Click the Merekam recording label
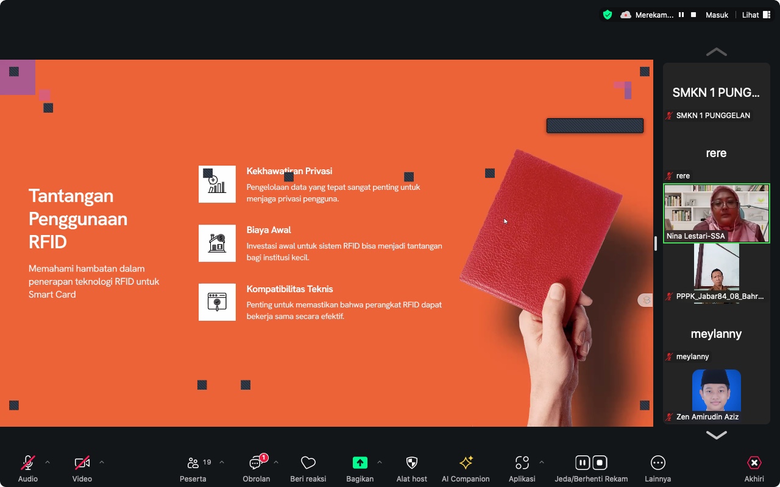The width and height of the screenshot is (780, 487). coord(654,15)
